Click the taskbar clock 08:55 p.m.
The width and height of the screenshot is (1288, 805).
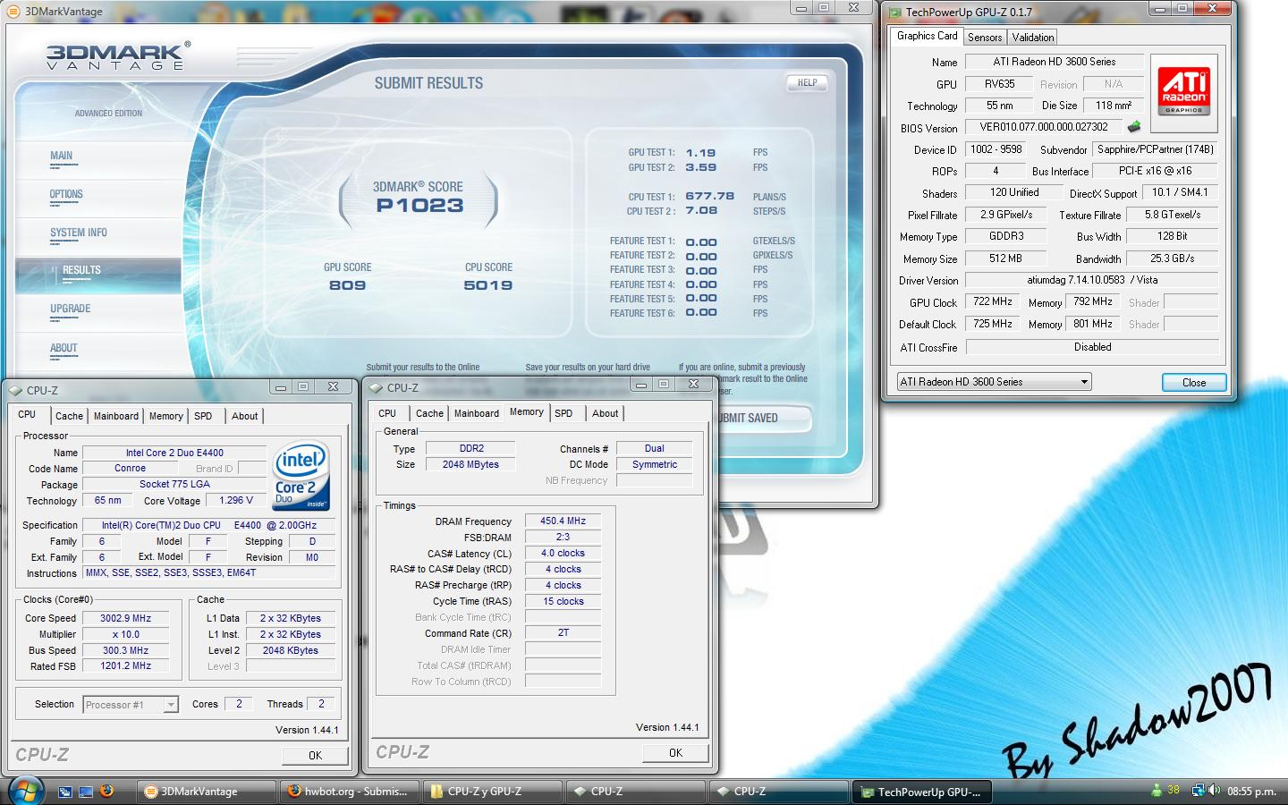point(1251,792)
